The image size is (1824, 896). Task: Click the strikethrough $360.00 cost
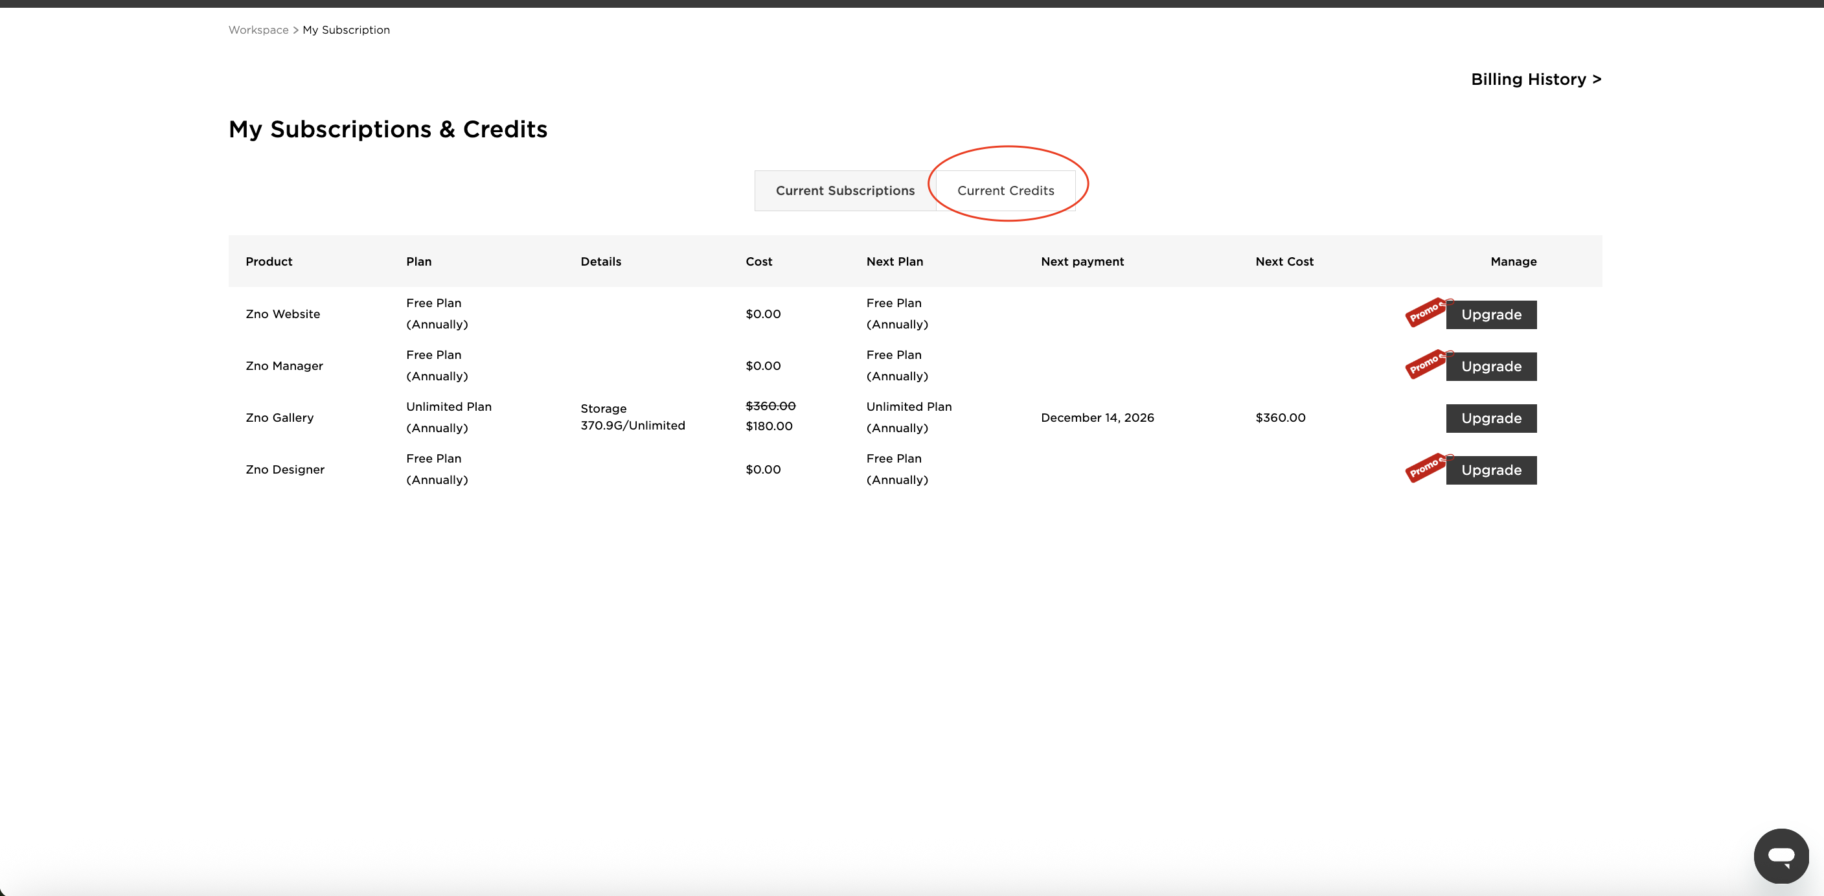click(770, 406)
